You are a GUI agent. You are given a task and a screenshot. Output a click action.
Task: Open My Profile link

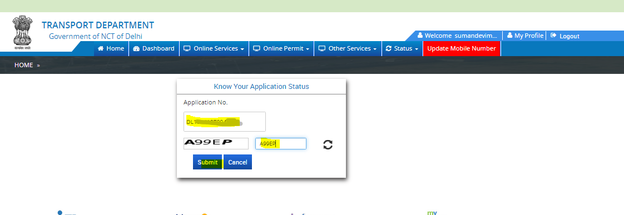pyautogui.click(x=525, y=36)
